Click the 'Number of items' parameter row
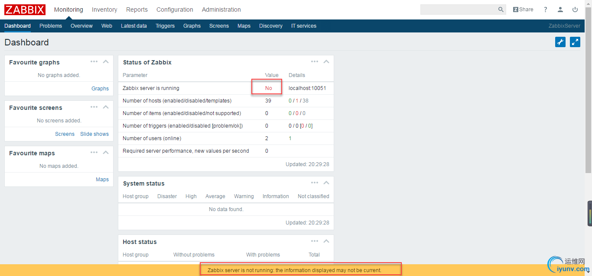This screenshot has height=276, width=592. [226, 113]
